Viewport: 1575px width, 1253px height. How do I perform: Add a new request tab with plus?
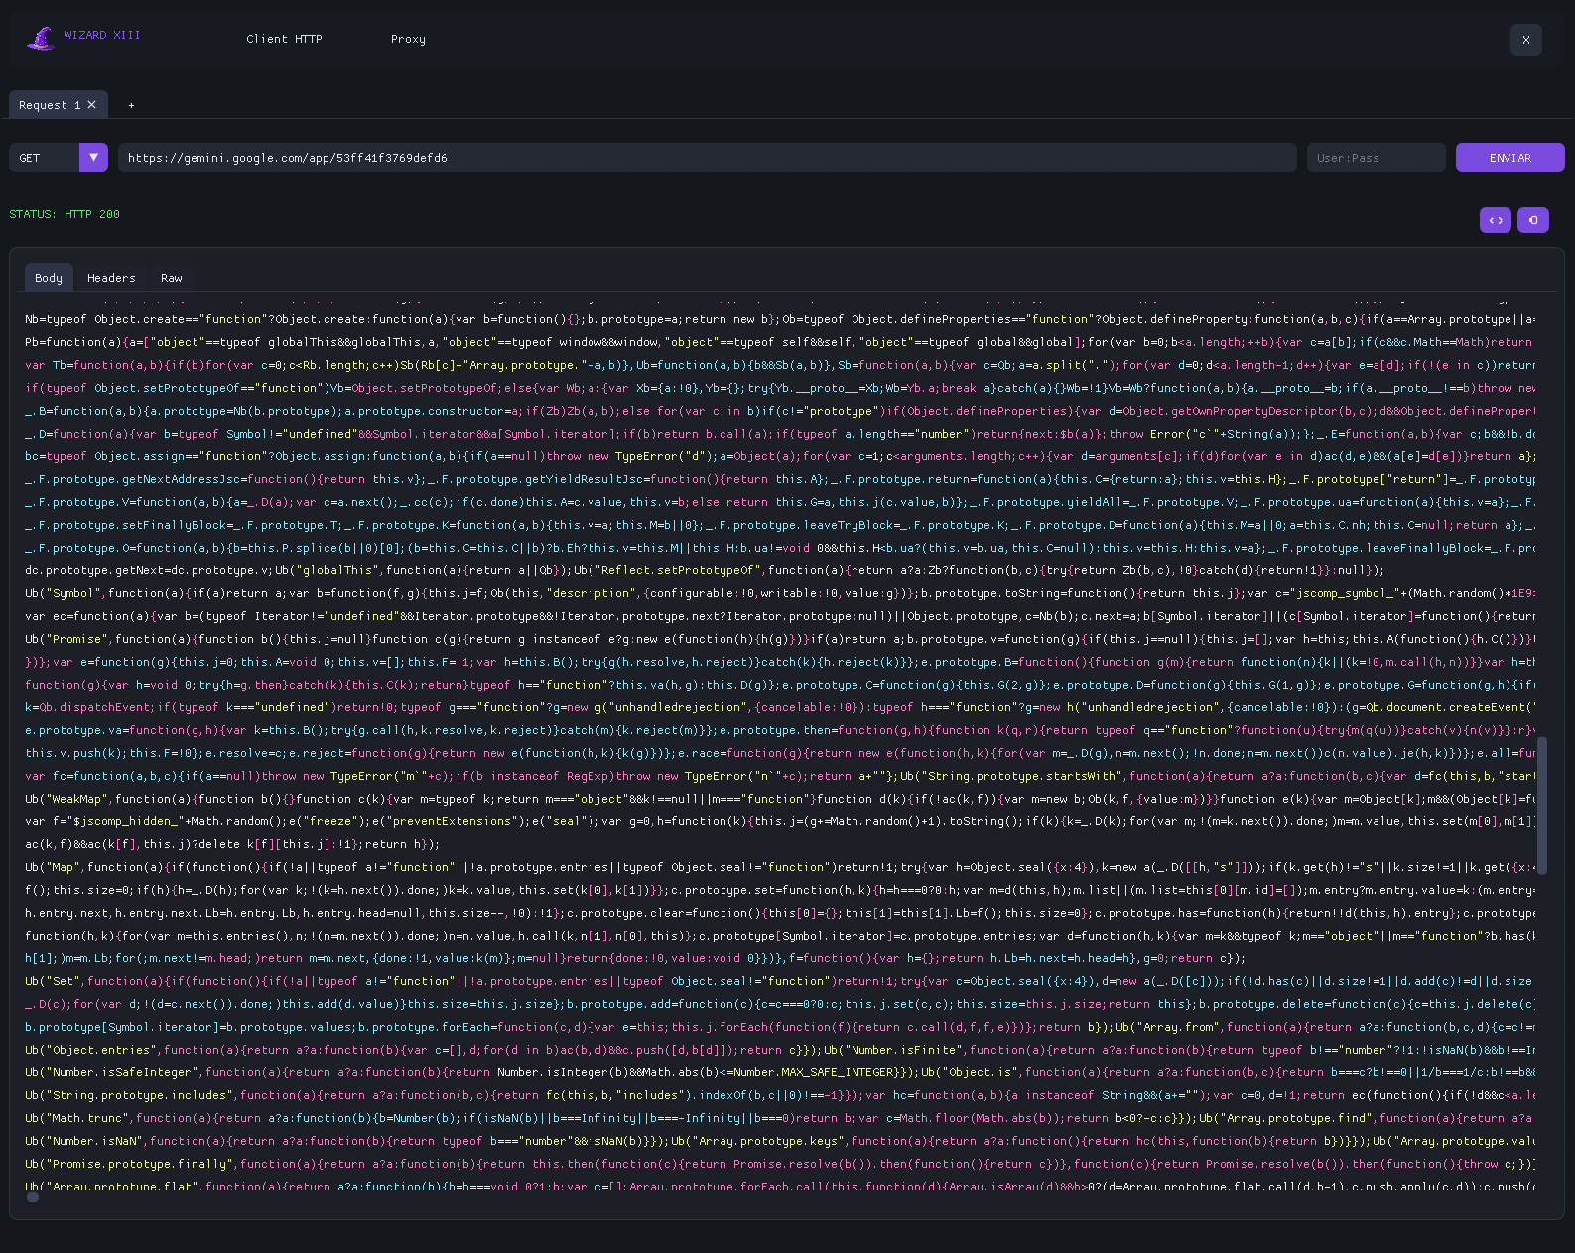click(x=131, y=105)
